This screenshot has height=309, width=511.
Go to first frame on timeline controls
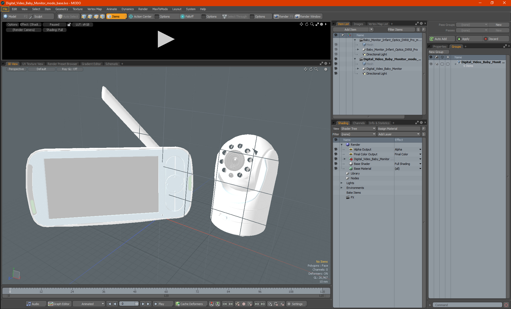(109, 304)
